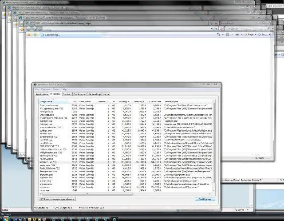Image resolution: width=284 pixels, height=221 pixels.
Task: Select the highlighted iexplore.exe *32 row
Action: [125, 162]
